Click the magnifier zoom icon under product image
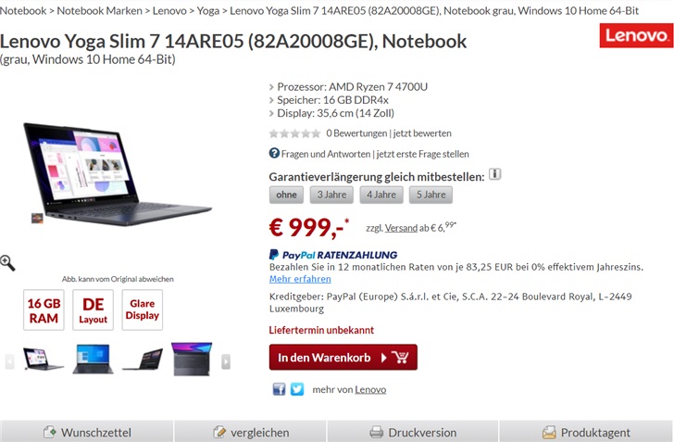This screenshot has width=674, height=442. (x=7, y=262)
